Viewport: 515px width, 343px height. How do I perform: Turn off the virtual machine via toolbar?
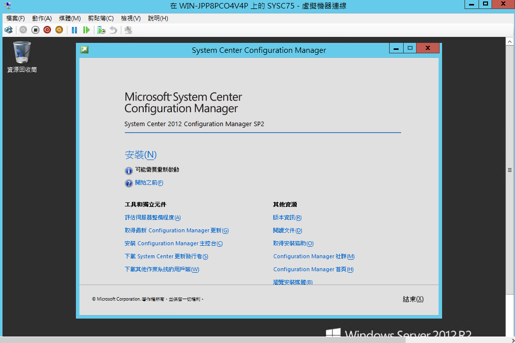point(35,30)
